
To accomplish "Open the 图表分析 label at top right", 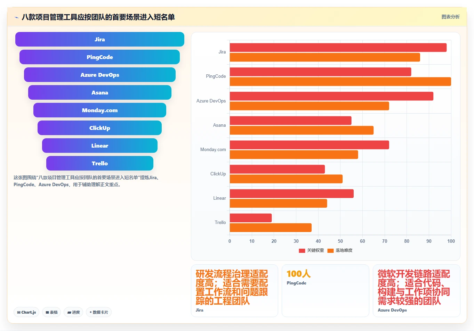I will click(x=450, y=17).
